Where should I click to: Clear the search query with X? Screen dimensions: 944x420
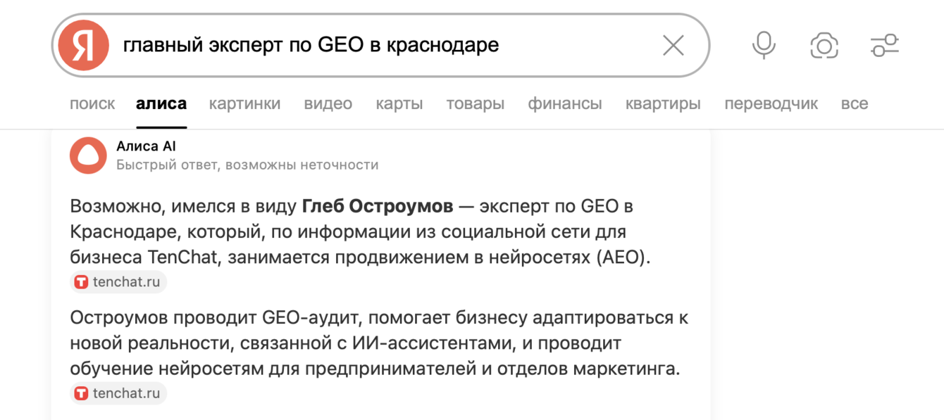[673, 46]
